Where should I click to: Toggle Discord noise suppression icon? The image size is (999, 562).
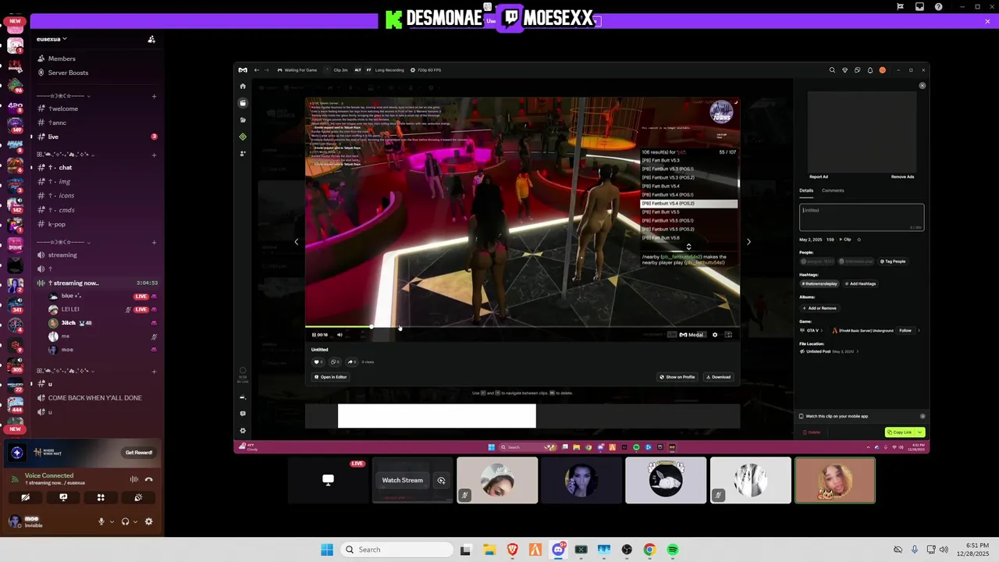133,479
